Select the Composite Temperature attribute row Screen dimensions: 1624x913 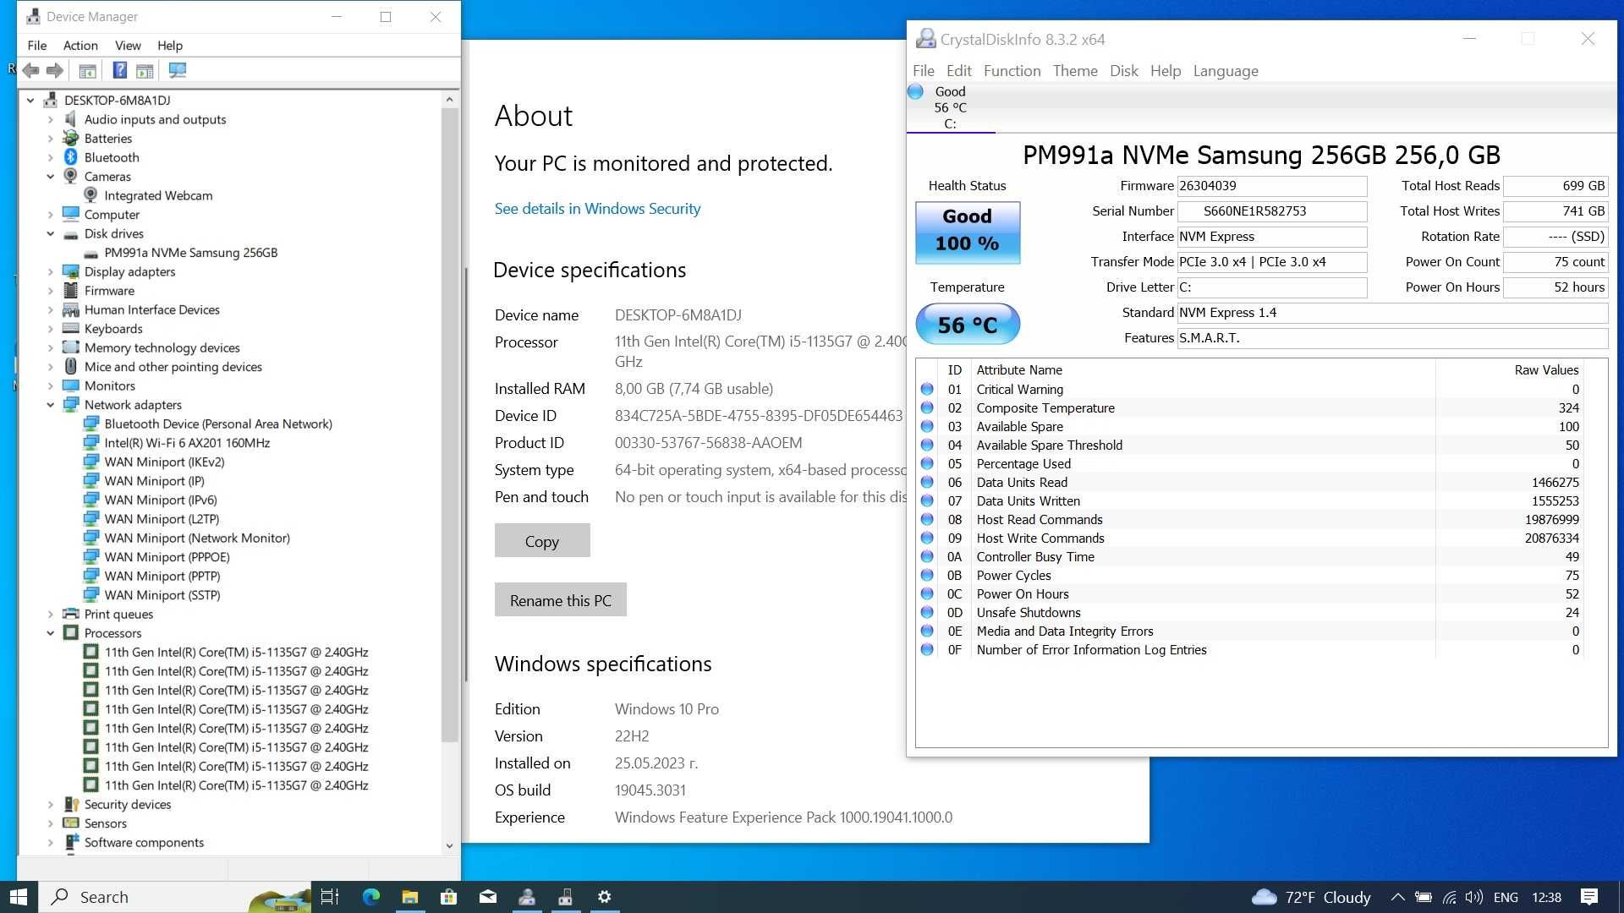1252,408
